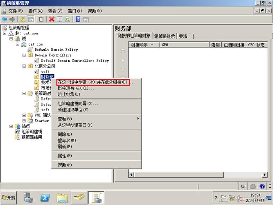273x205 pixels.
Task: Click the 开始 Start button
Action: [9, 198]
